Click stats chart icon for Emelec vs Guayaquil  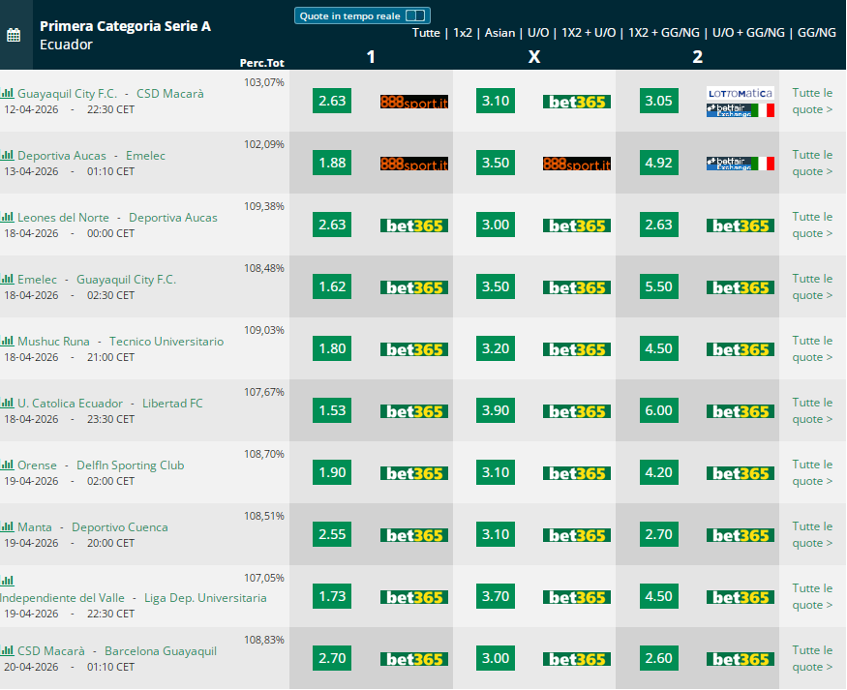(x=7, y=279)
